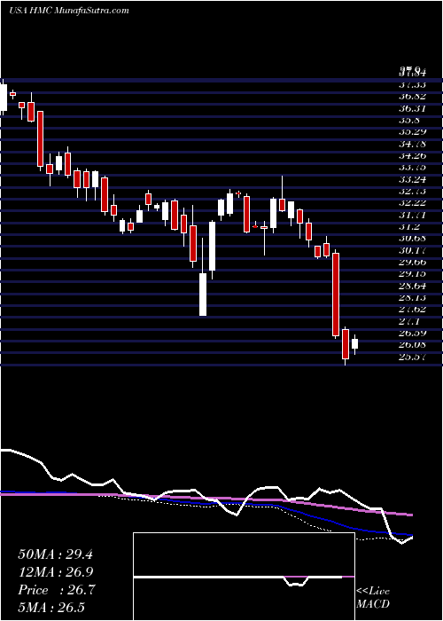
Task: Click the 12MA : 26.9 readout
Action: pyautogui.click(x=55, y=572)
